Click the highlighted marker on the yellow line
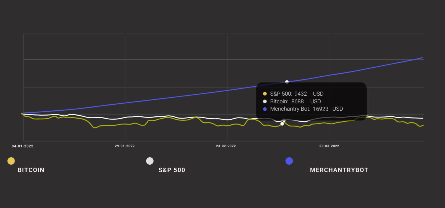The width and height of the screenshot is (445, 208). [282, 124]
